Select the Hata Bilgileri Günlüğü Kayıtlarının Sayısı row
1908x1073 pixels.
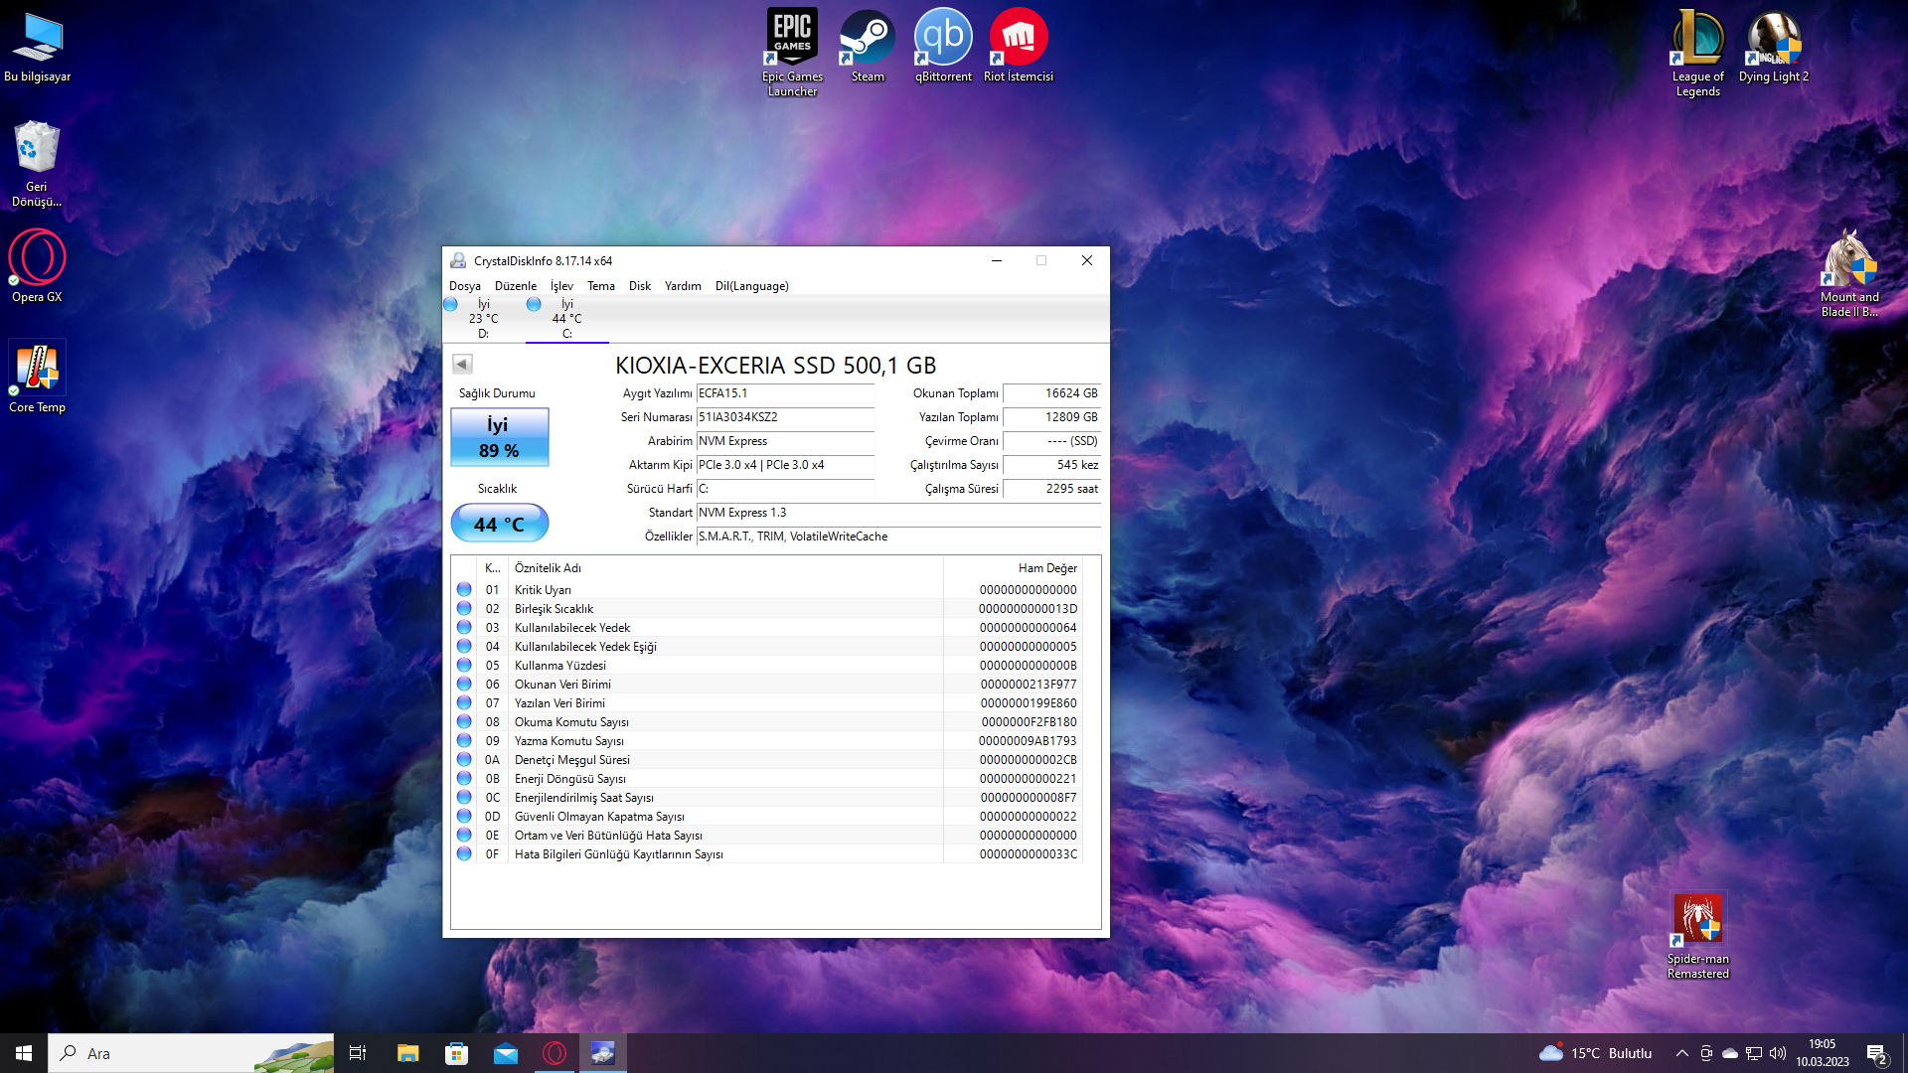pos(767,854)
